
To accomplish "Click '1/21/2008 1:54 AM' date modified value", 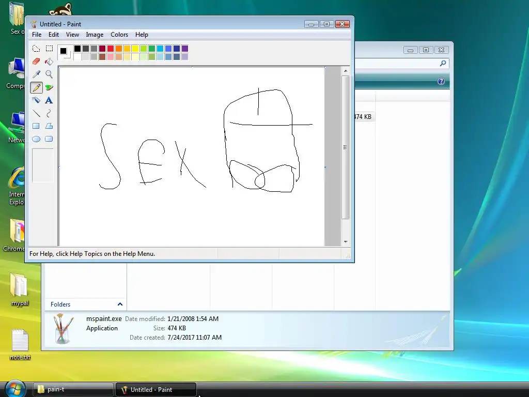I will pyautogui.click(x=193, y=318).
